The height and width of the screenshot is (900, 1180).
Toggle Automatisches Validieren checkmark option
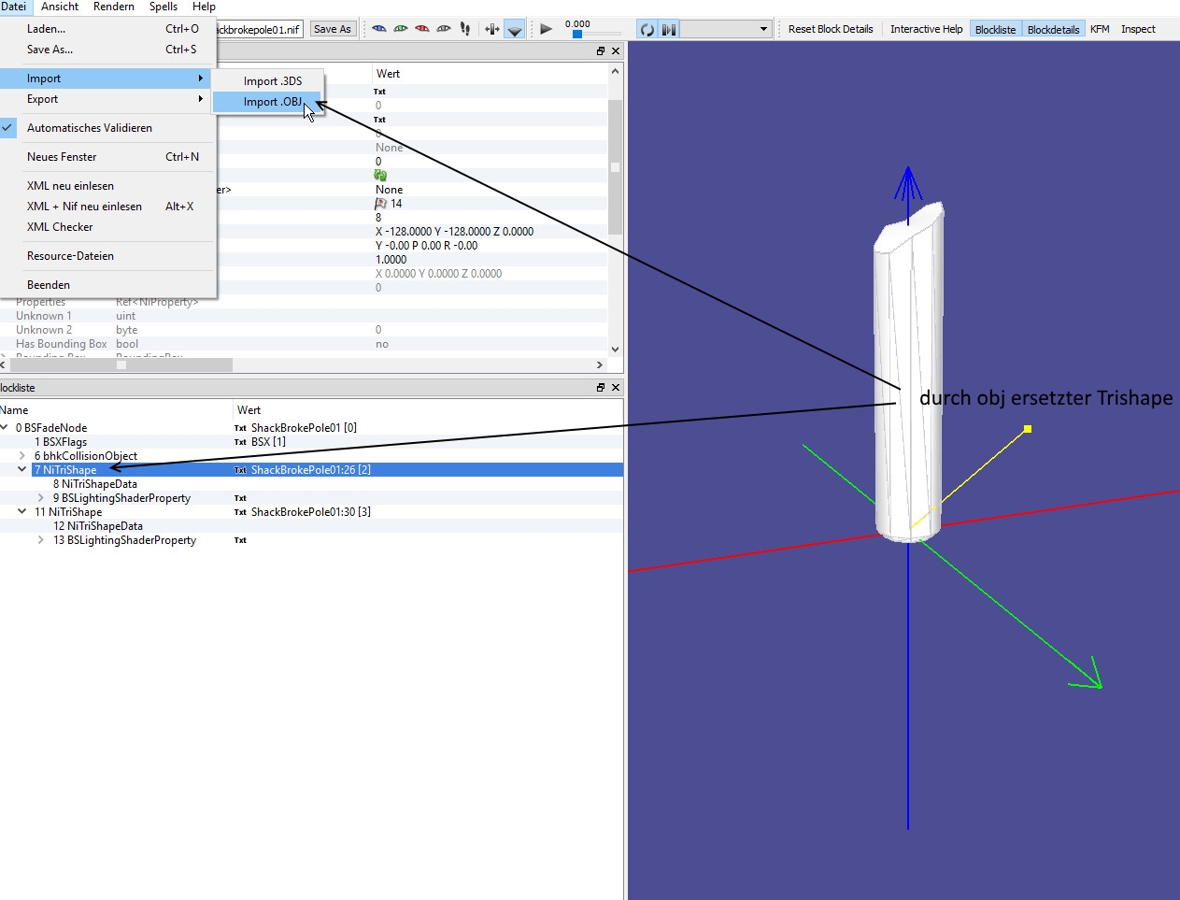[x=90, y=128]
